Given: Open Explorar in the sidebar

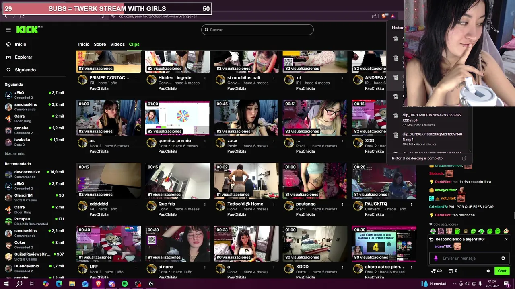Looking at the screenshot, I should click(23, 57).
